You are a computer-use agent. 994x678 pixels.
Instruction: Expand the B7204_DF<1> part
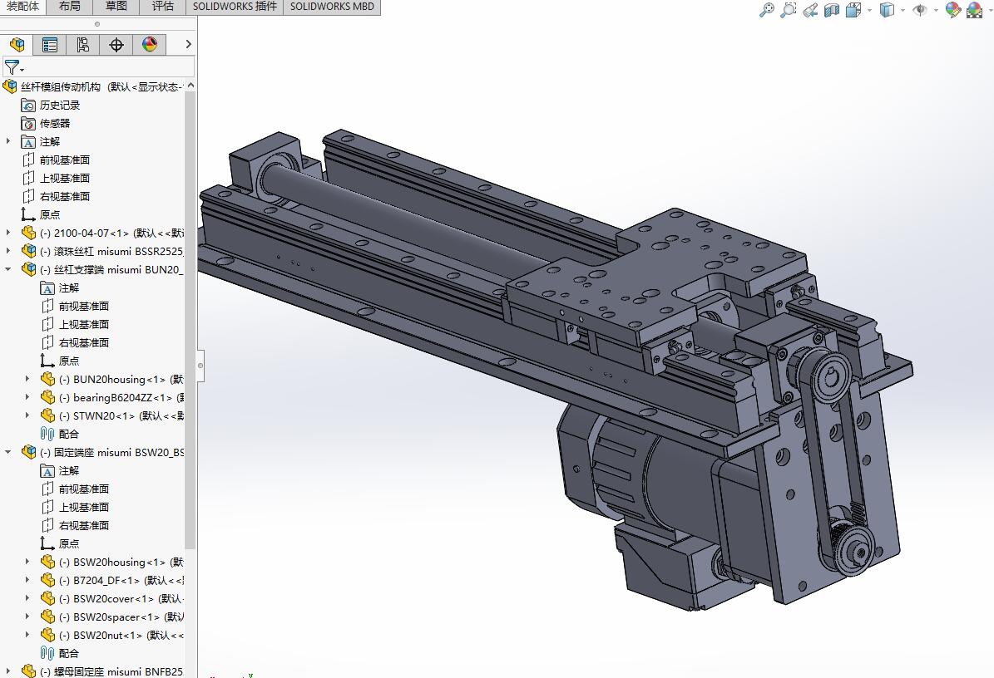[27, 581]
